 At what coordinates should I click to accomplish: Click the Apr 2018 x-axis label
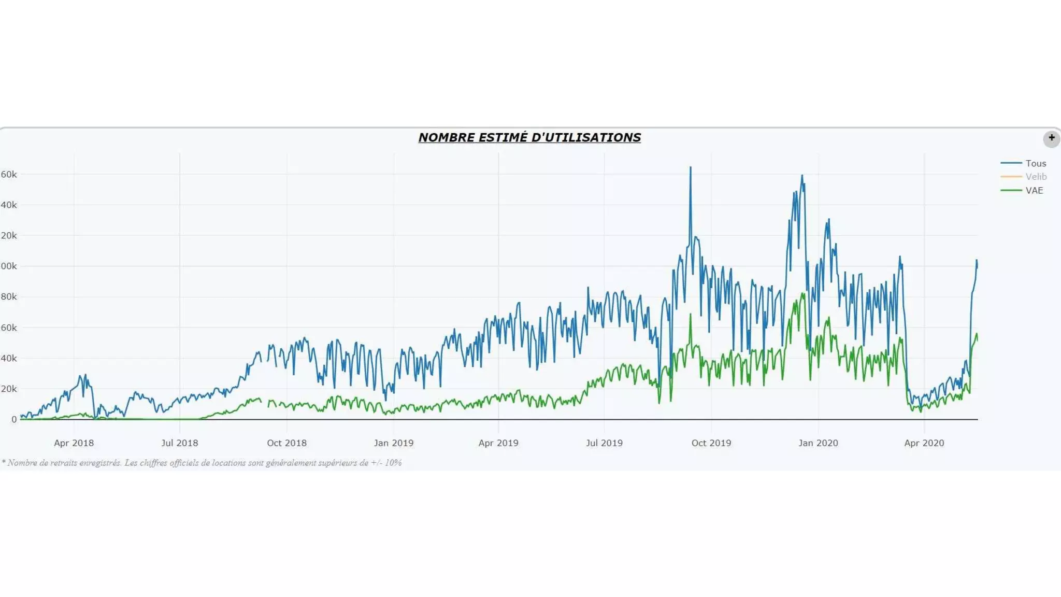(74, 443)
